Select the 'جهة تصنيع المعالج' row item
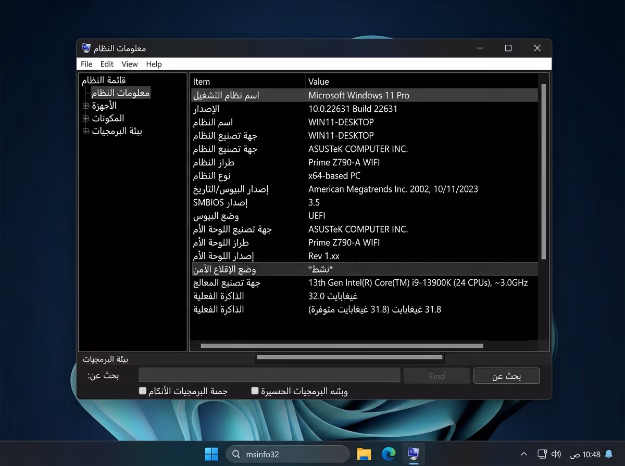Viewport: 625px width, 466px height. 227,283
